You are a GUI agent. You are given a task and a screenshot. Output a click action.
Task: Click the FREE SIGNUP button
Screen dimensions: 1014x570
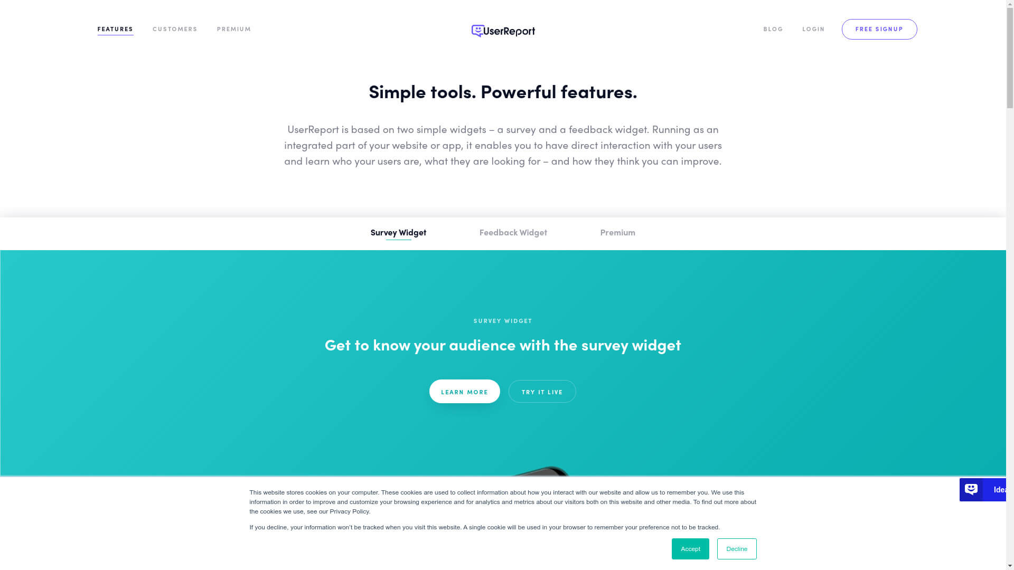click(879, 29)
